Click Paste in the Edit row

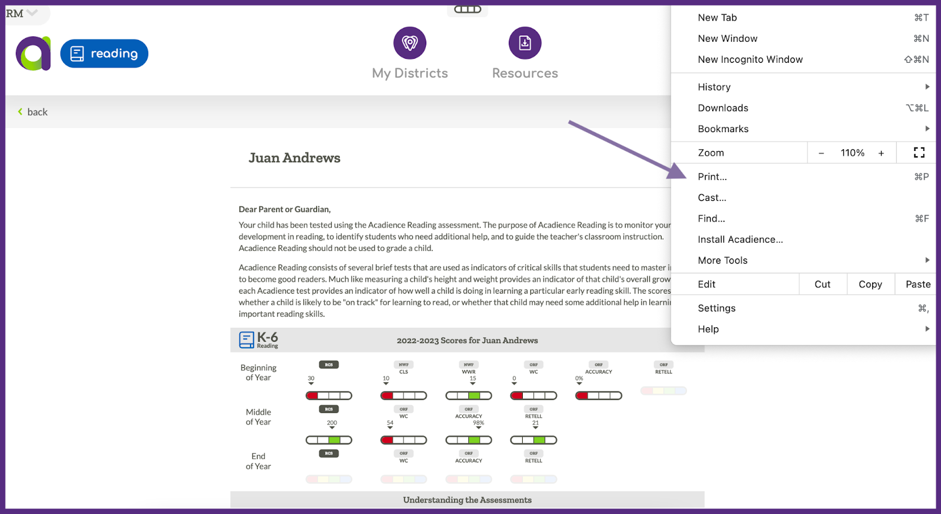916,284
